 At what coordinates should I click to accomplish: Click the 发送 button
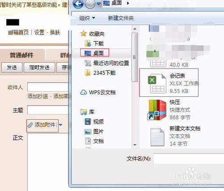pos(12,67)
